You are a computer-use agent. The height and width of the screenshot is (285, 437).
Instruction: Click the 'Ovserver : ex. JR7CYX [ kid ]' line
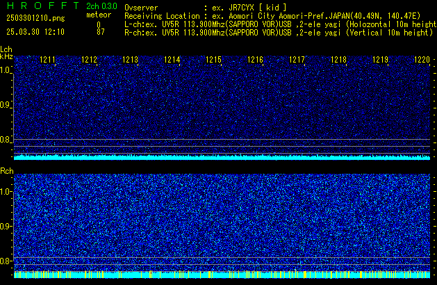(x=206, y=8)
